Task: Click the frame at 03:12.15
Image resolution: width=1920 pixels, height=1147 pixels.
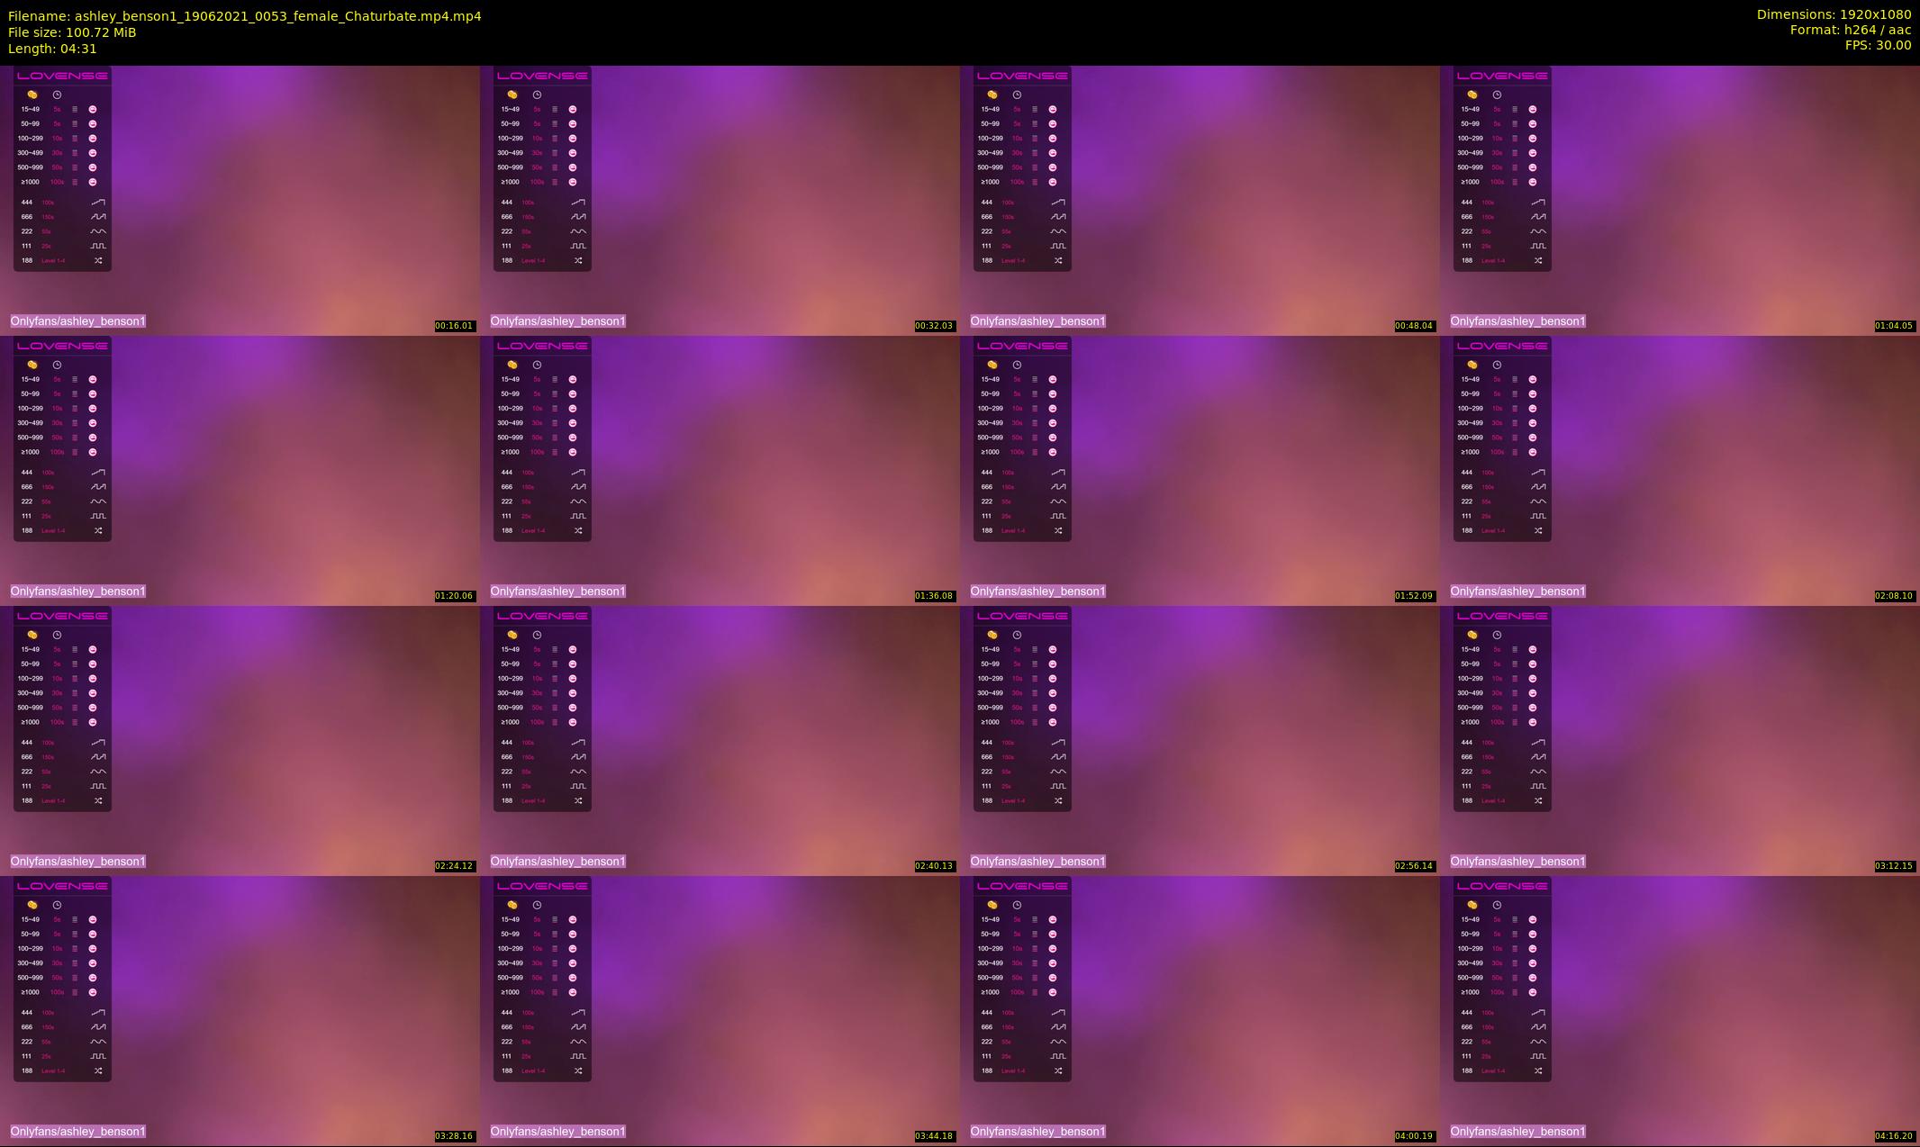Action: coord(1680,740)
